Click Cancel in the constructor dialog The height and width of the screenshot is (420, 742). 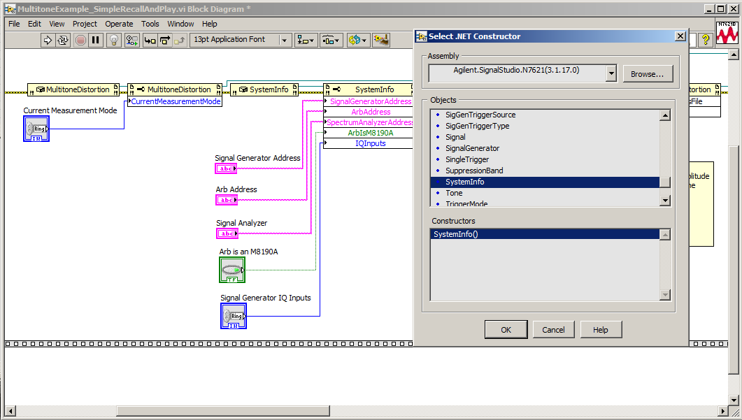point(553,330)
